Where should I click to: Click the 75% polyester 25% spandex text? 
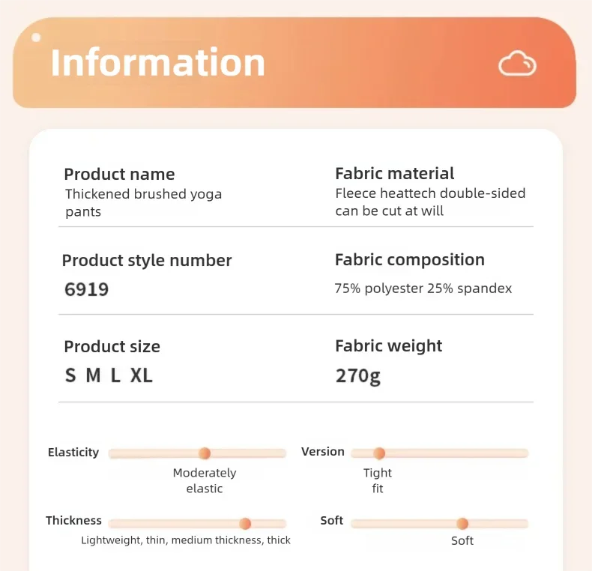pyautogui.click(x=423, y=288)
